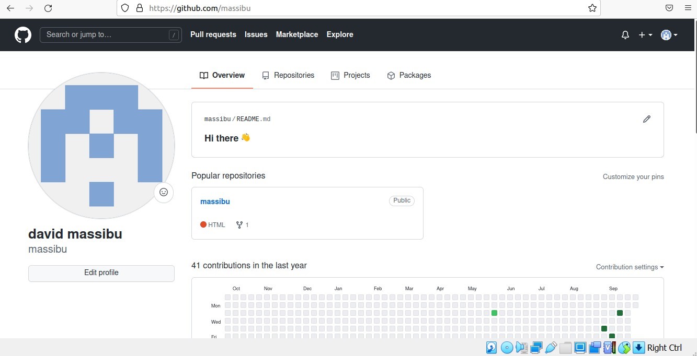Image resolution: width=697 pixels, height=356 pixels.
Task: Click the browser forward arrow
Action: [x=29, y=8]
